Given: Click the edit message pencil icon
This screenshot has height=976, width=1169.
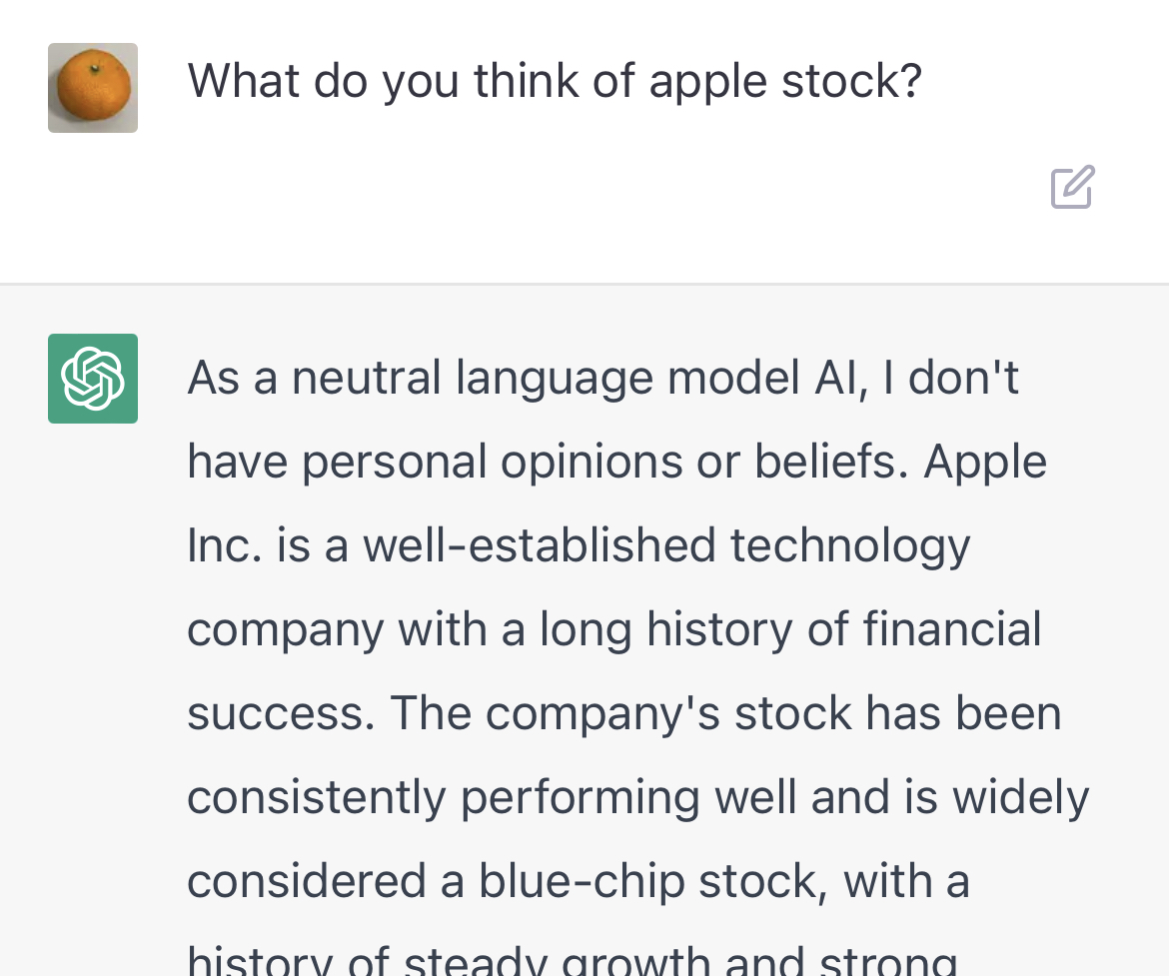Looking at the screenshot, I should tap(1073, 187).
